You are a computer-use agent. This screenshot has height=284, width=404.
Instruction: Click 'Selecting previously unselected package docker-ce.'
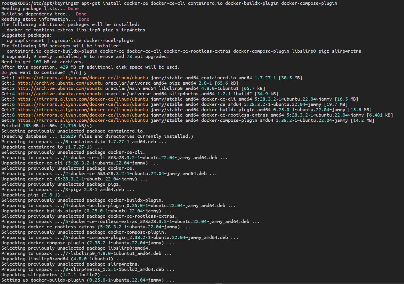tap(68, 168)
